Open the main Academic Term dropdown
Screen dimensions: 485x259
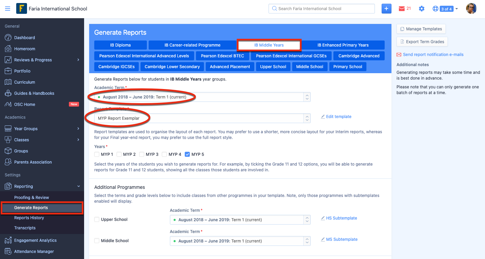[202, 97]
